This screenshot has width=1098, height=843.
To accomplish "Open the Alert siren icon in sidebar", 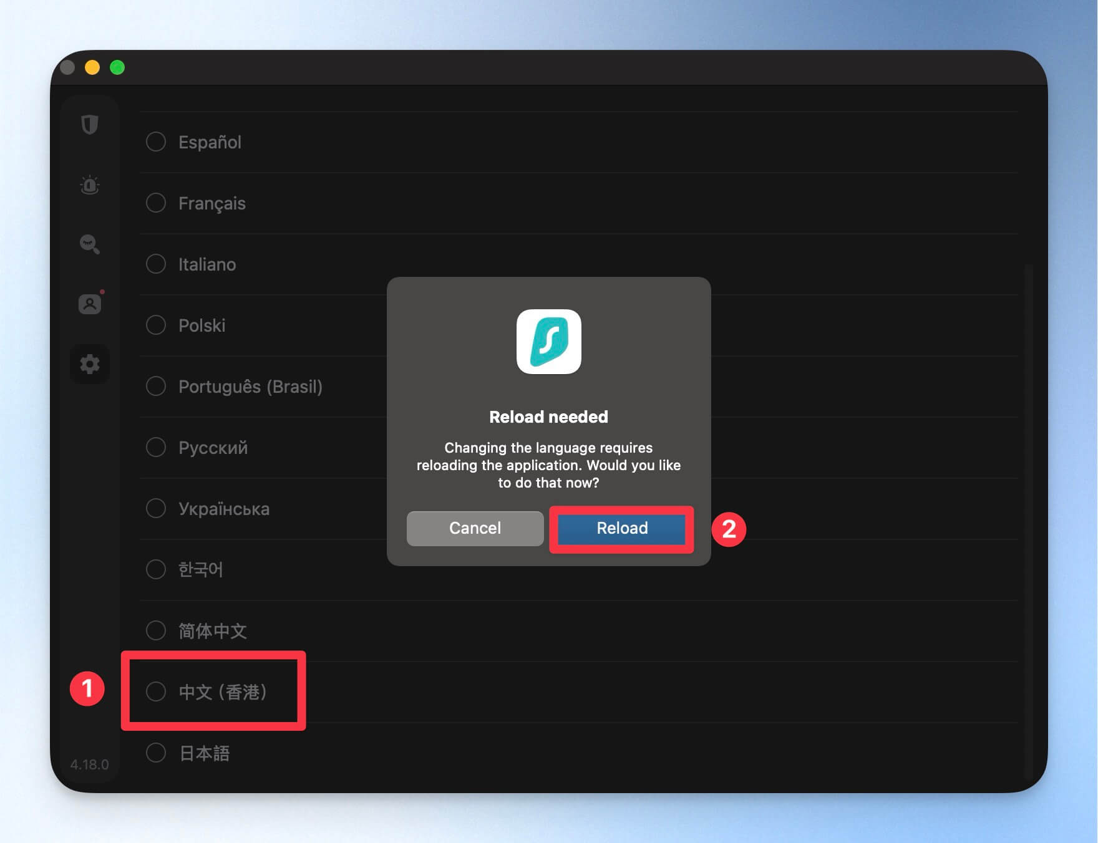I will [90, 185].
